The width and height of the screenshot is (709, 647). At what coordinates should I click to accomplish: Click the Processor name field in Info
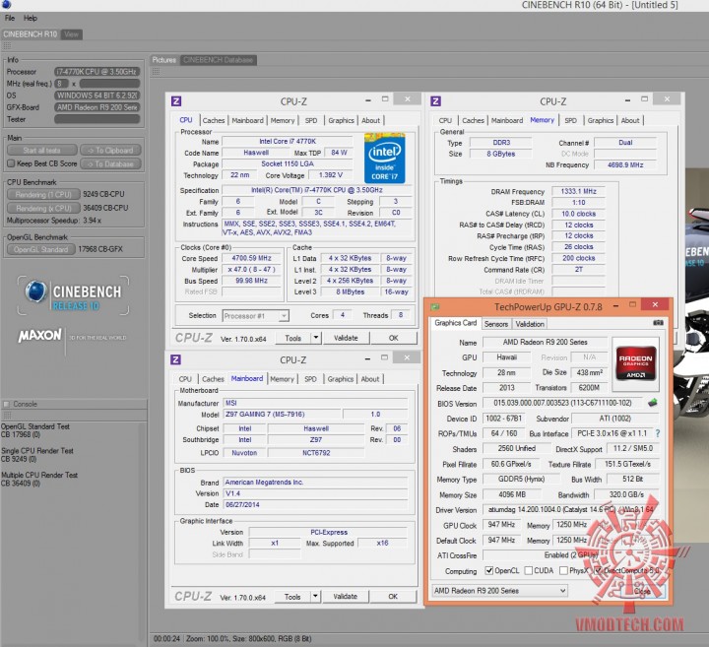pyautogui.click(x=97, y=72)
